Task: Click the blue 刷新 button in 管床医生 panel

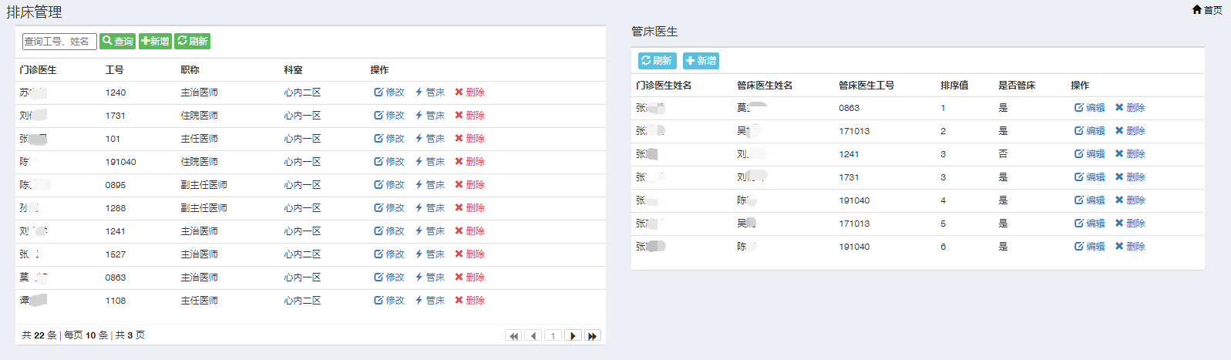Action: (x=656, y=61)
